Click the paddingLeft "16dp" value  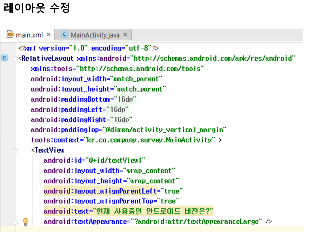117,110
